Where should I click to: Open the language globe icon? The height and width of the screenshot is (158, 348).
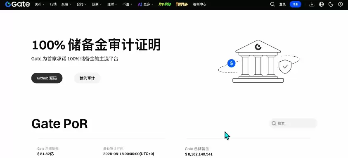click(321, 4)
